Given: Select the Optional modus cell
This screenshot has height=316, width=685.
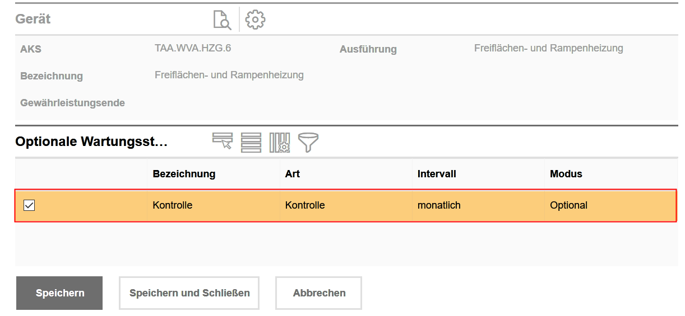Looking at the screenshot, I should 568,205.
